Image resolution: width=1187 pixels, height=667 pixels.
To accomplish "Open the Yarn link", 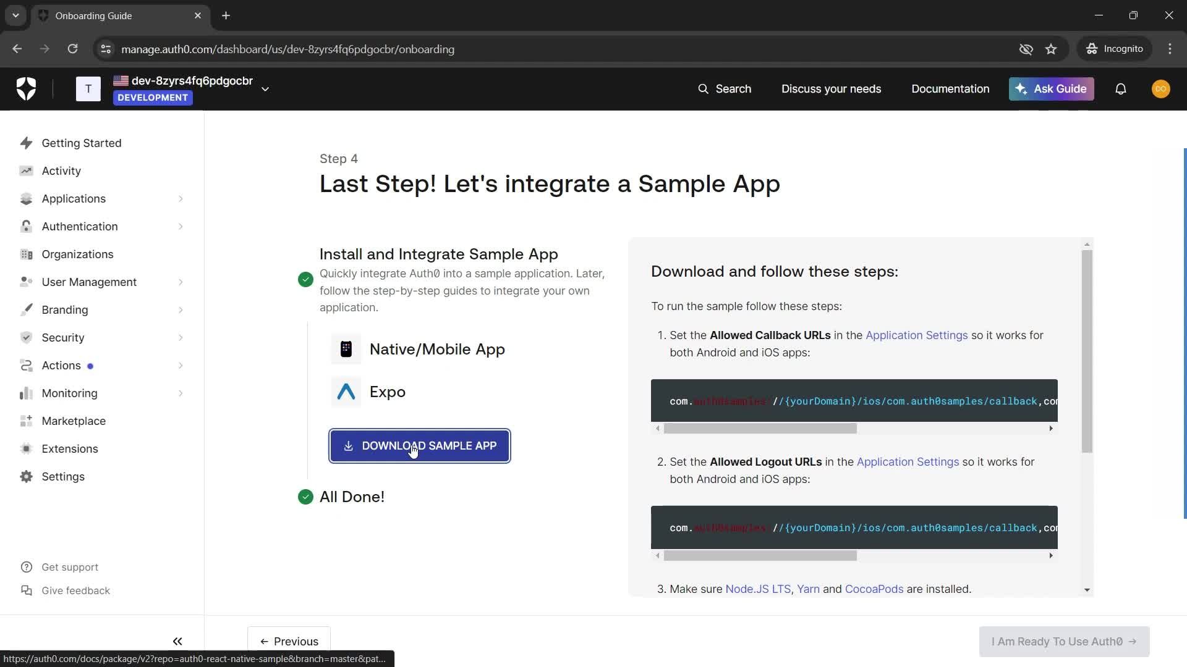I will tap(808, 589).
